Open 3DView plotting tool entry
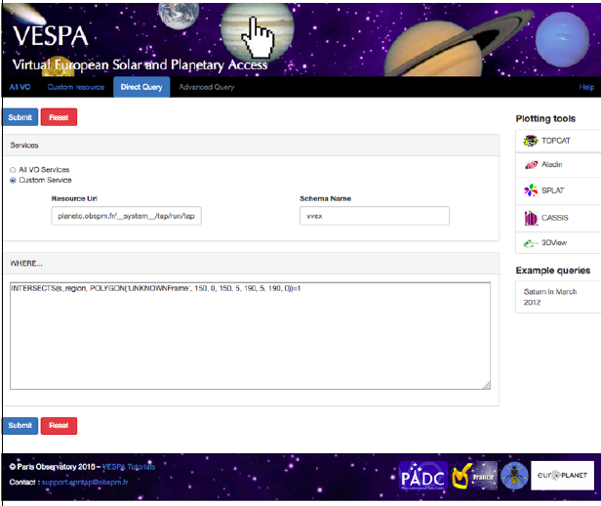This screenshot has width=601, height=506. (x=558, y=243)
